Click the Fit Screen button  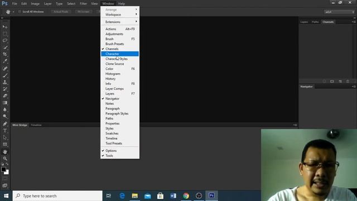(x=84, y=12)
